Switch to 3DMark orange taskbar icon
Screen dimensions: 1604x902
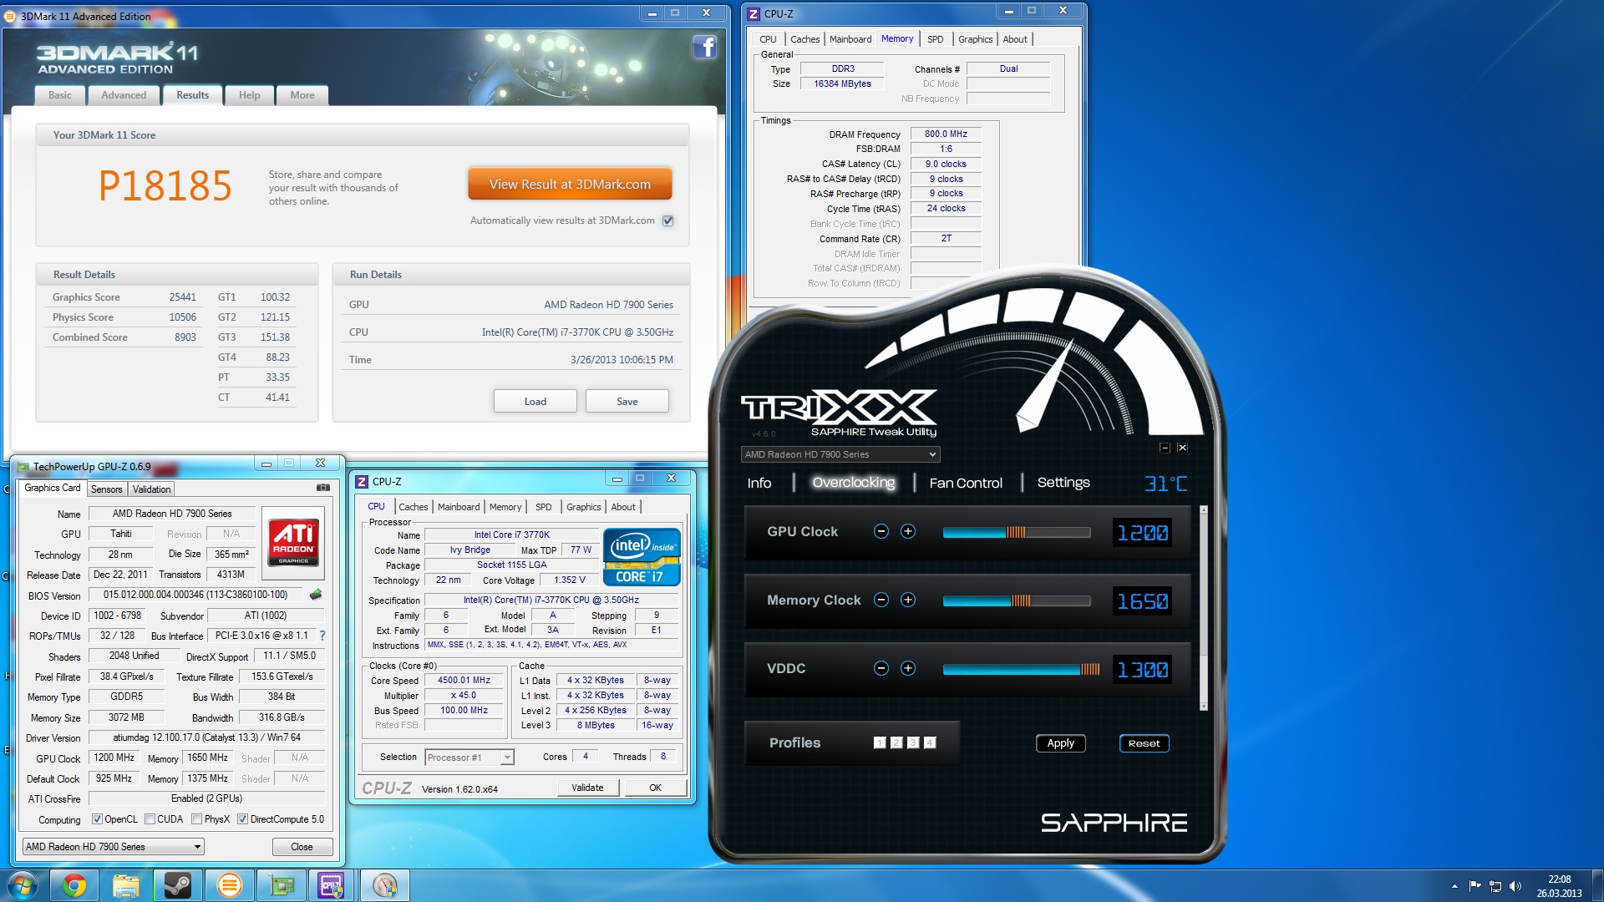[x=229, y=885]
